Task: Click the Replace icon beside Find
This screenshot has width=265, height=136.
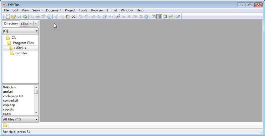Action: pyautogui.click(x=99, y=17)
